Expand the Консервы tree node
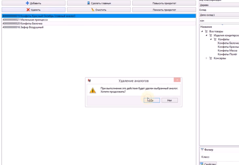 206,58
